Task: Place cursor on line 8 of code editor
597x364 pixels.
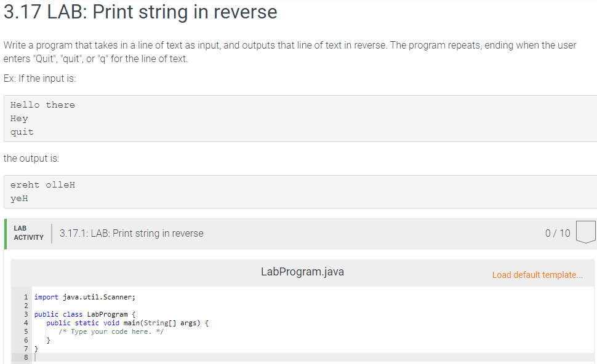Action: 312,357
